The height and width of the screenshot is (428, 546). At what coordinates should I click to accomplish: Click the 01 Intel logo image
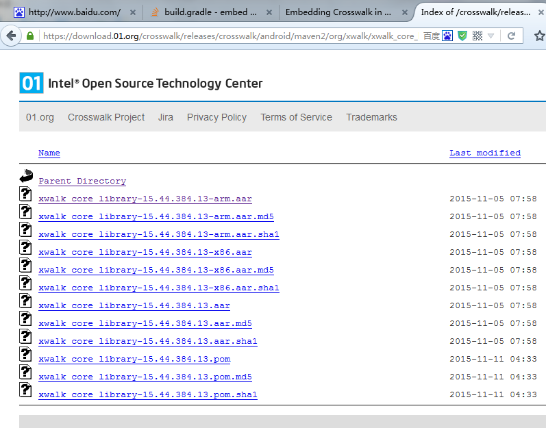(32, 83)
